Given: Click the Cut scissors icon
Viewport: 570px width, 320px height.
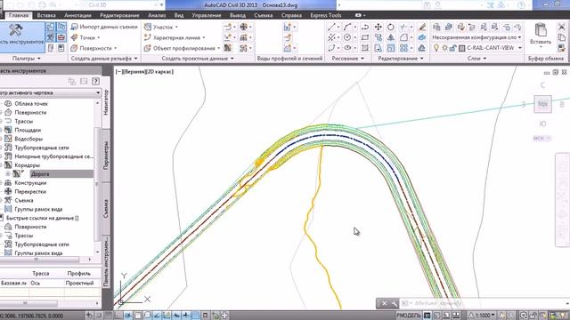Looking at the screenshot, I should point(562,27).
